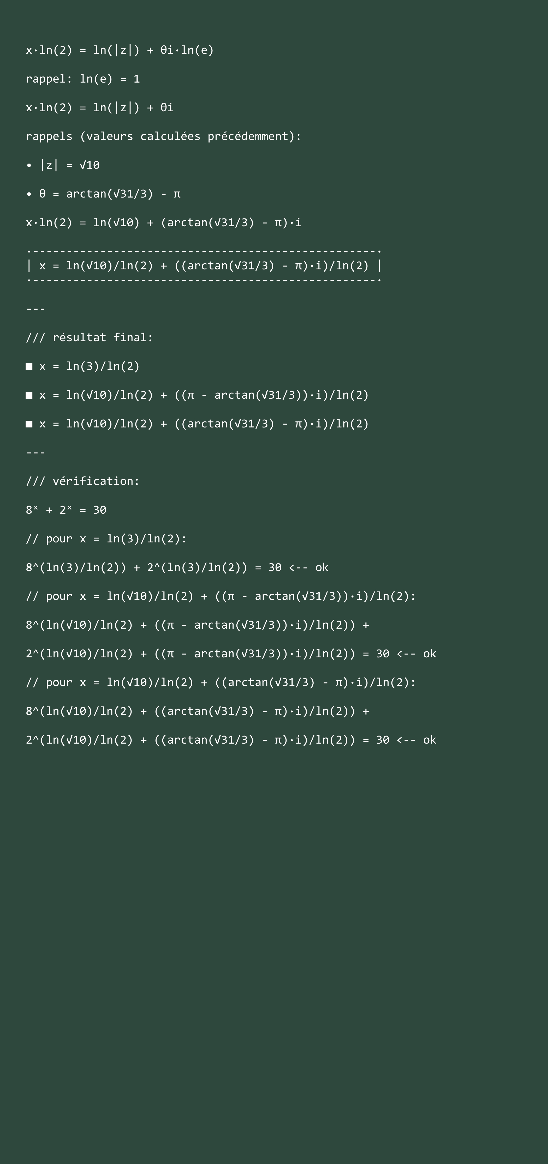
Task: Click the first '---' separator line
Action: (36, 309)
